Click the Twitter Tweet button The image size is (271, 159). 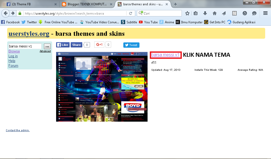tap(131, 45)
